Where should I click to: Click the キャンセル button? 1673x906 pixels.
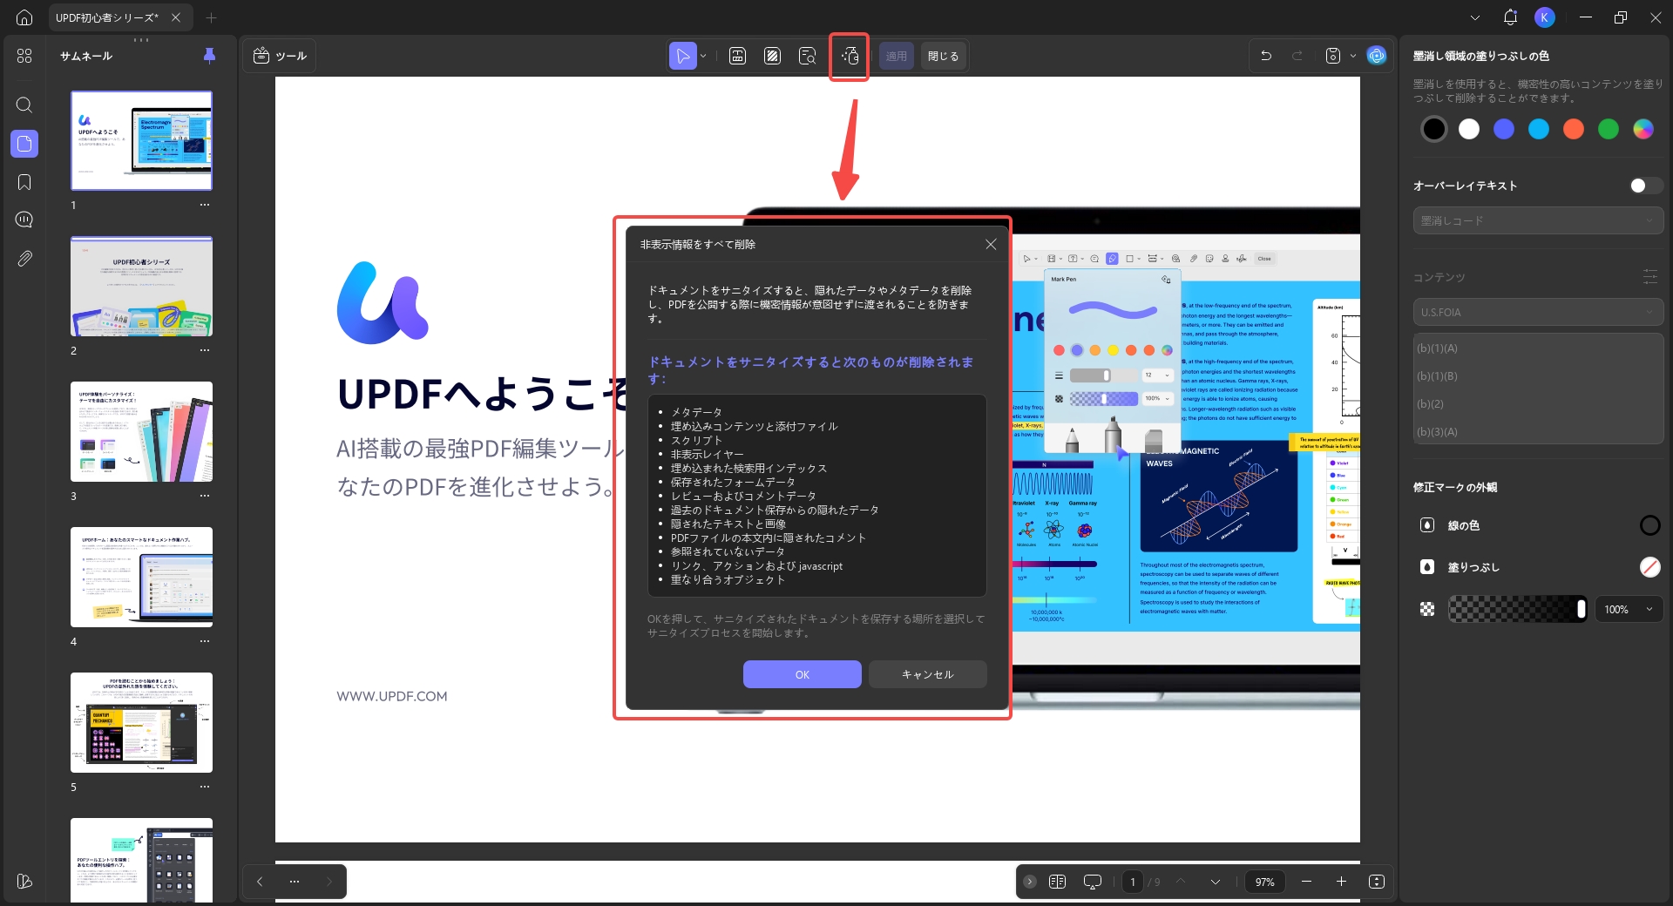click(x=927, y=674)
